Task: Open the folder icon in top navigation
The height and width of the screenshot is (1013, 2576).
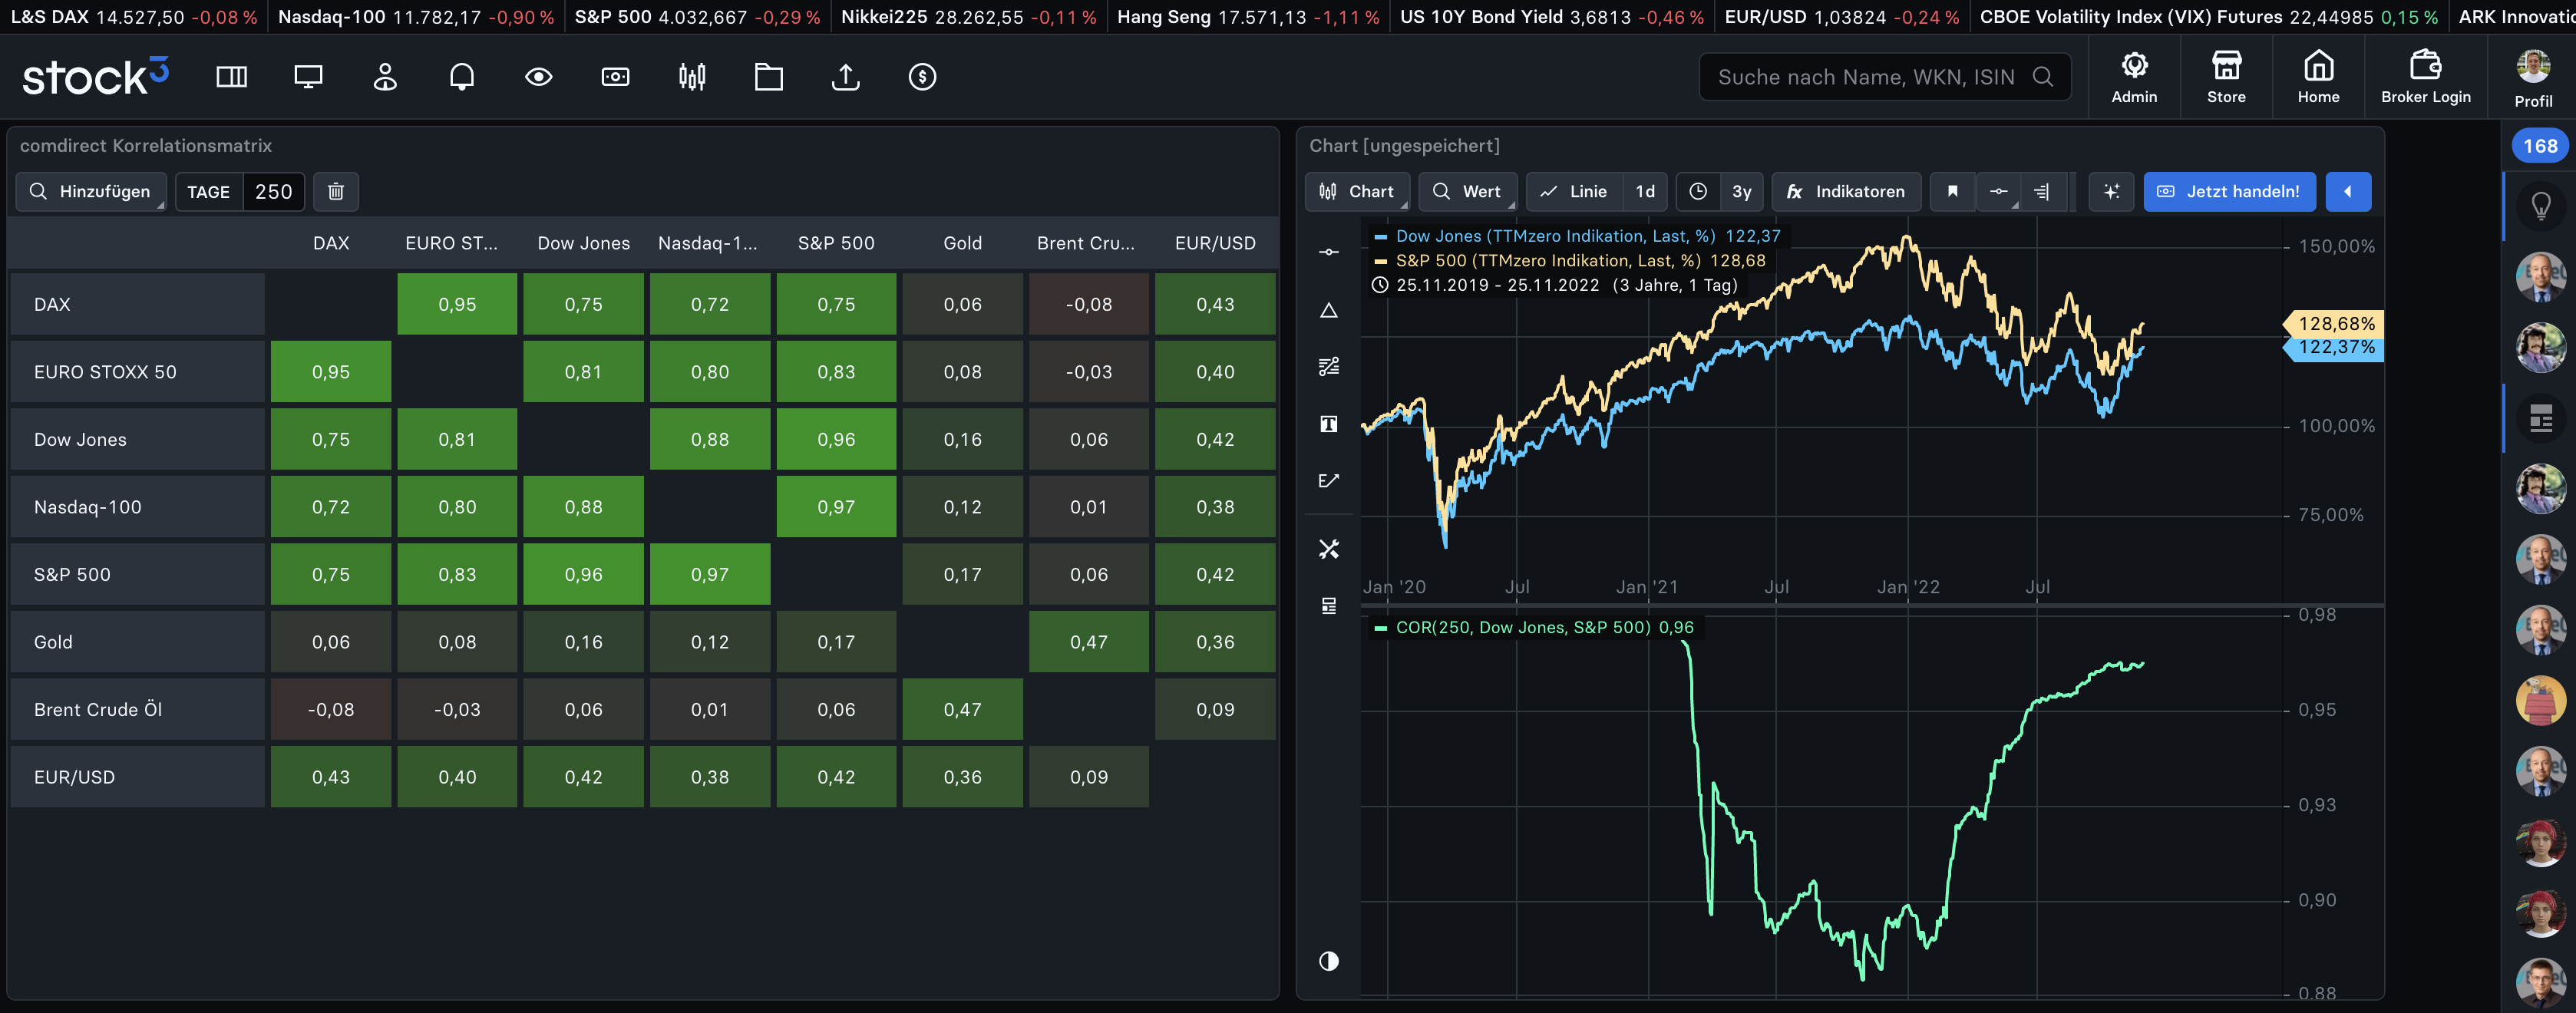Action: pyautogui.click(x=769, y=77)
